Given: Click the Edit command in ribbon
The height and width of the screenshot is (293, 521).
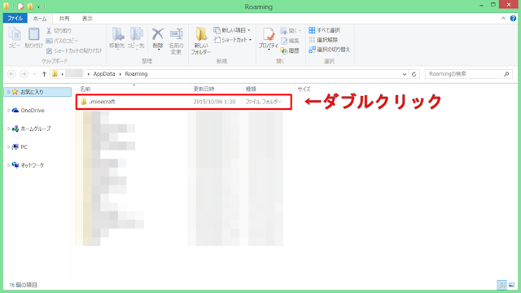Looking at the screenshot, I should tap(290, 41).
